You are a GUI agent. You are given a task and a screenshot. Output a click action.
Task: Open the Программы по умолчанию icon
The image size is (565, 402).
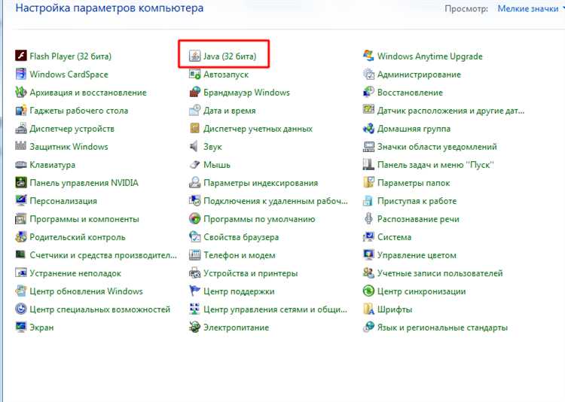pyautogui.click(x=194, y=218)
